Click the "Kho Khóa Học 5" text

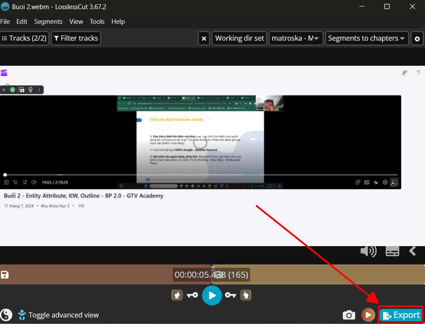coord(55,205)
